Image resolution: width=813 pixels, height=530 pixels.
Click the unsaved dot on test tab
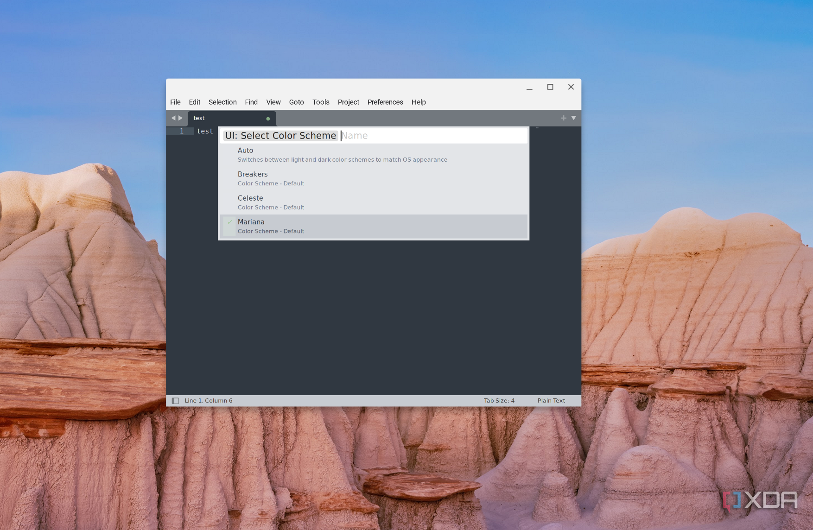[x=268, y=119]
